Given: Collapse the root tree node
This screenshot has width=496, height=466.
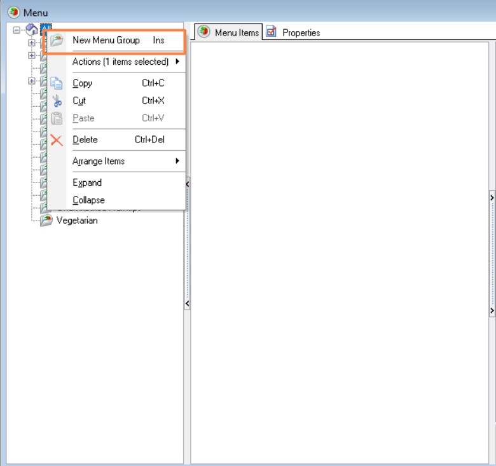Looking at the screenshot, I should point(17,30).
